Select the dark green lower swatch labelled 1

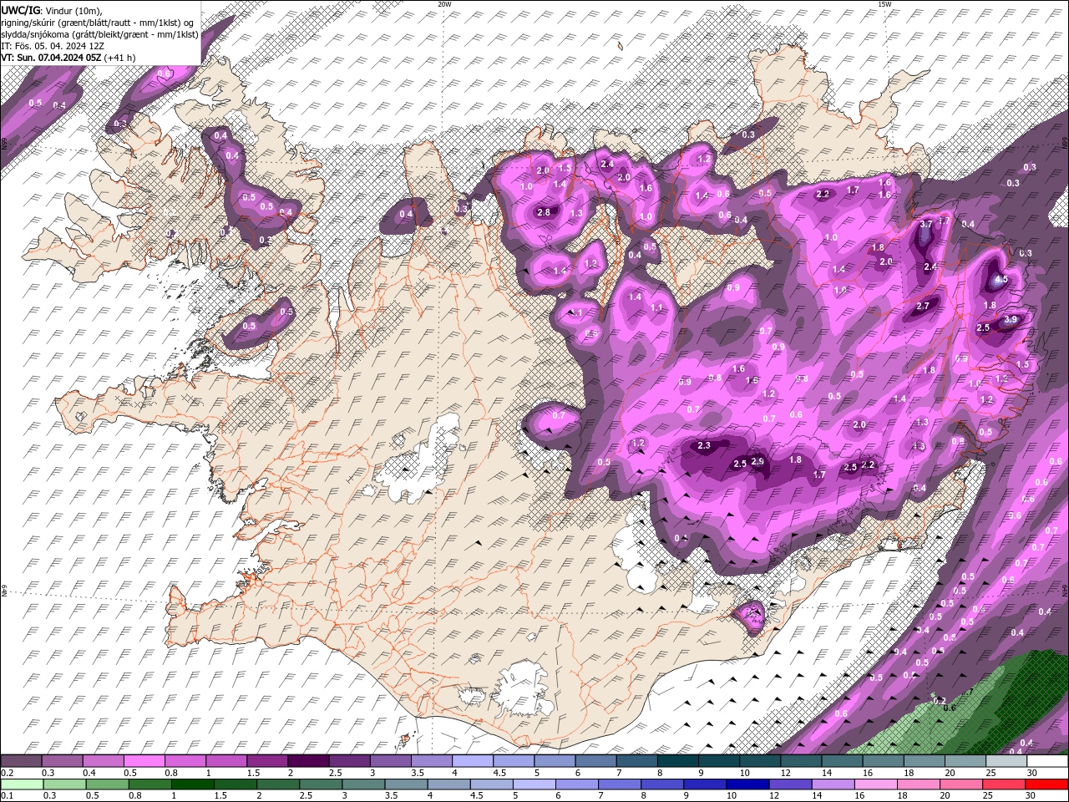pyautogui.click(x=193, y=784)
